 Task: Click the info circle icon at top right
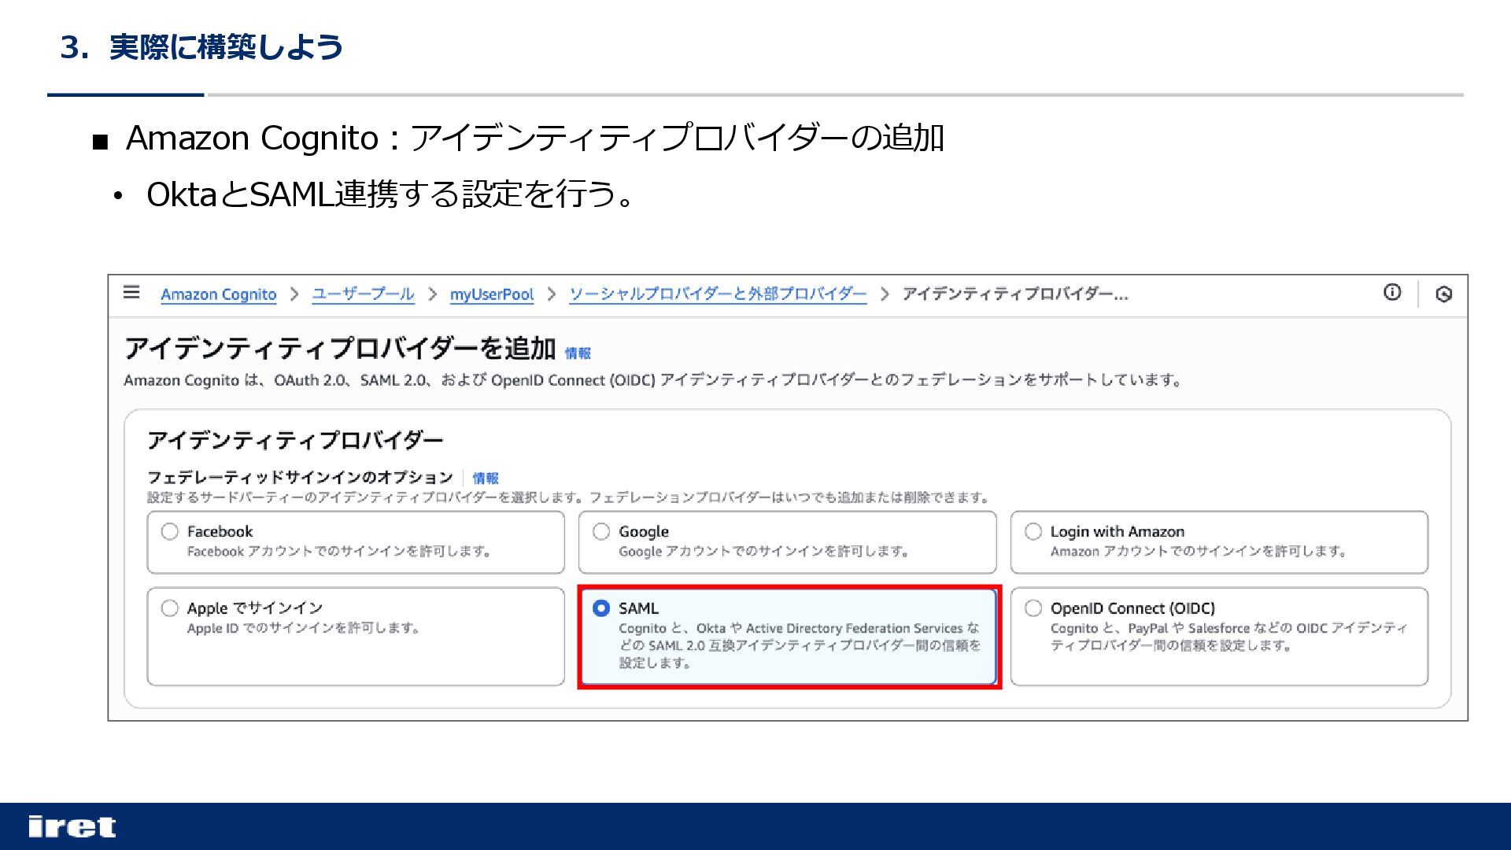tap(1392, 293)
